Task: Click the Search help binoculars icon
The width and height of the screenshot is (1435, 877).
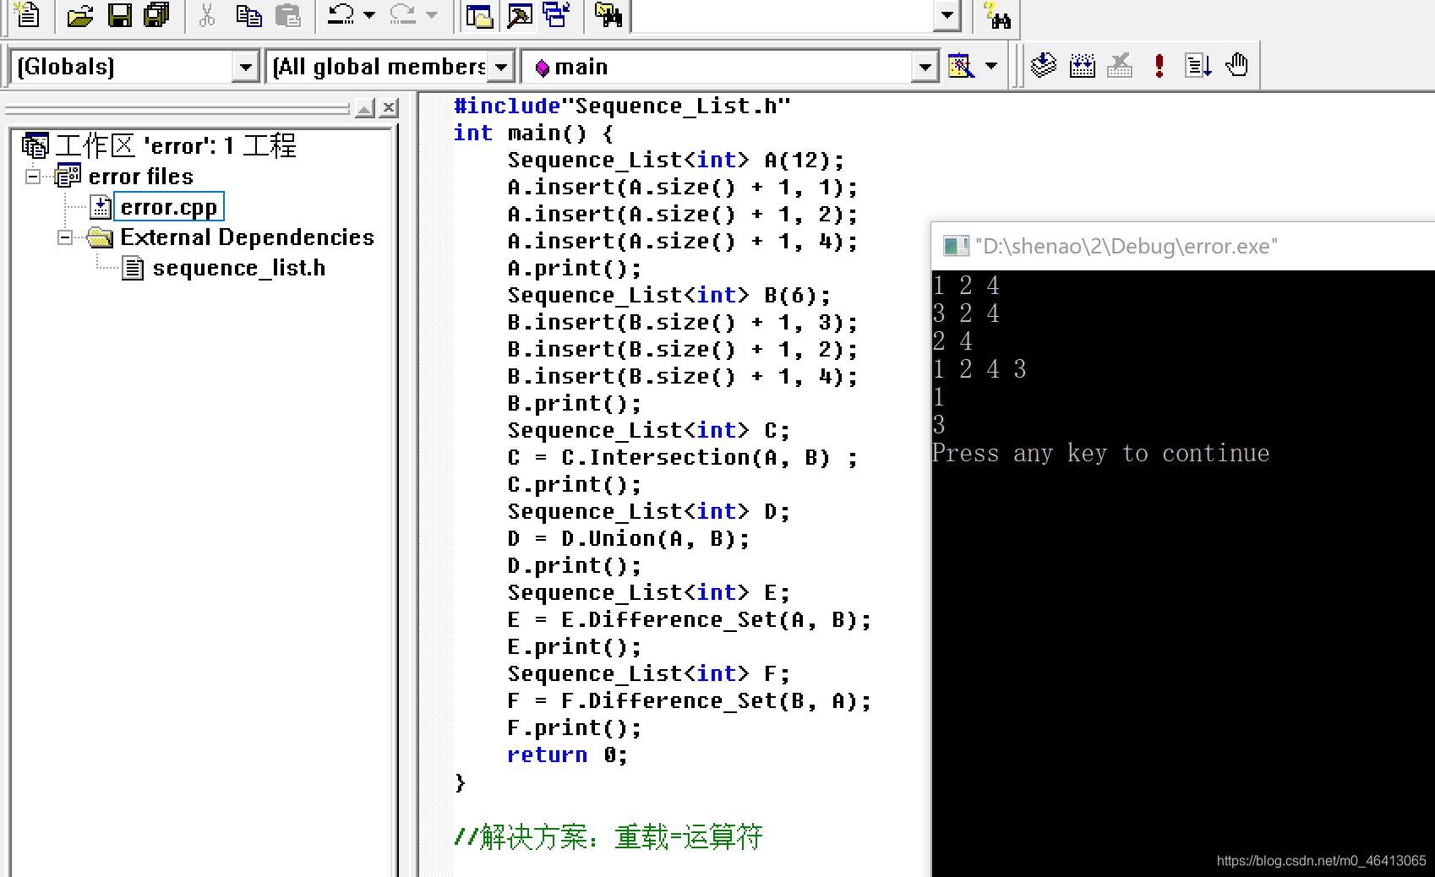Action: pos(997,14)
